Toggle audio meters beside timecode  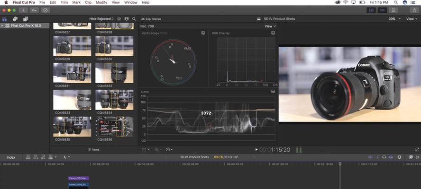299,150
